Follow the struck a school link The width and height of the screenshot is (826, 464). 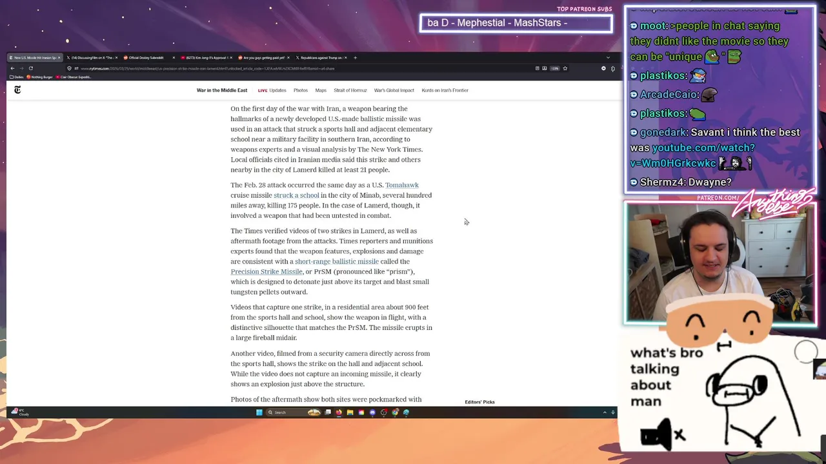pos(296,195)
